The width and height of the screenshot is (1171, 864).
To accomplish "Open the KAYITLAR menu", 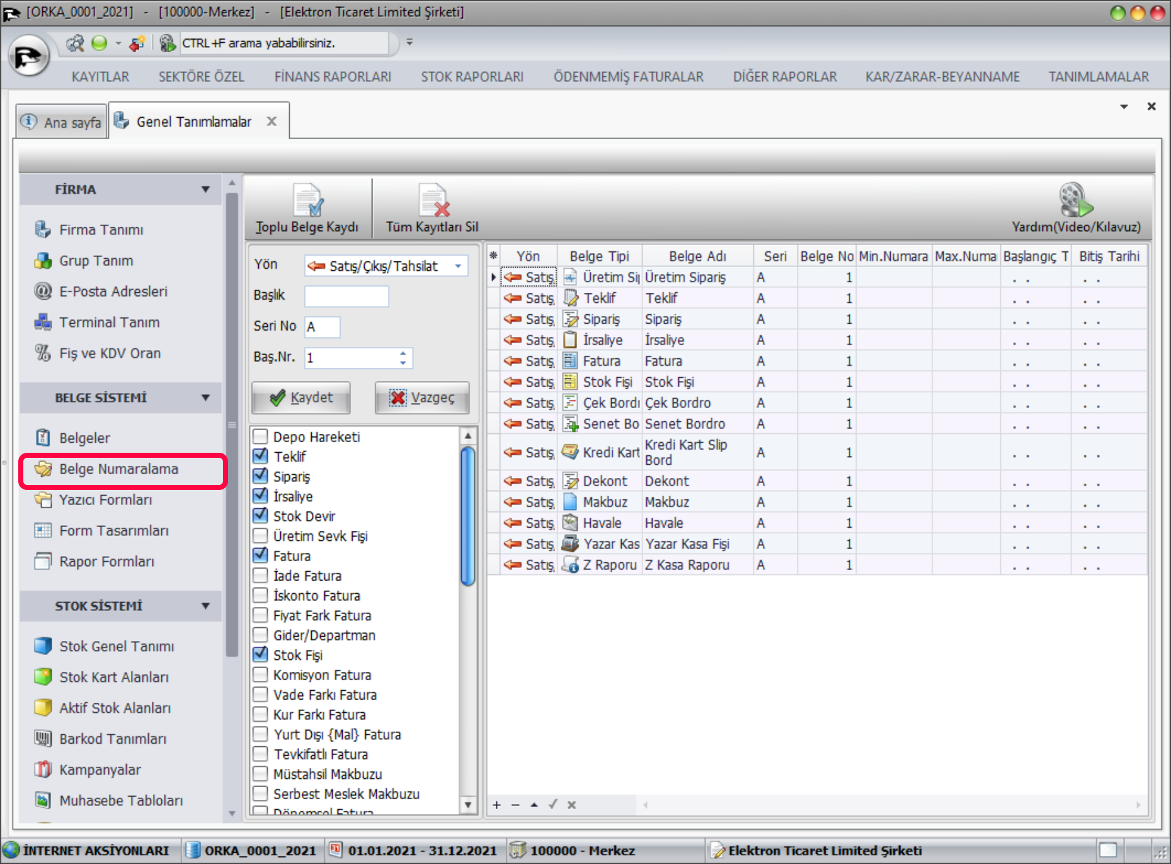I will pyautogui.click(x=100, y=77).
